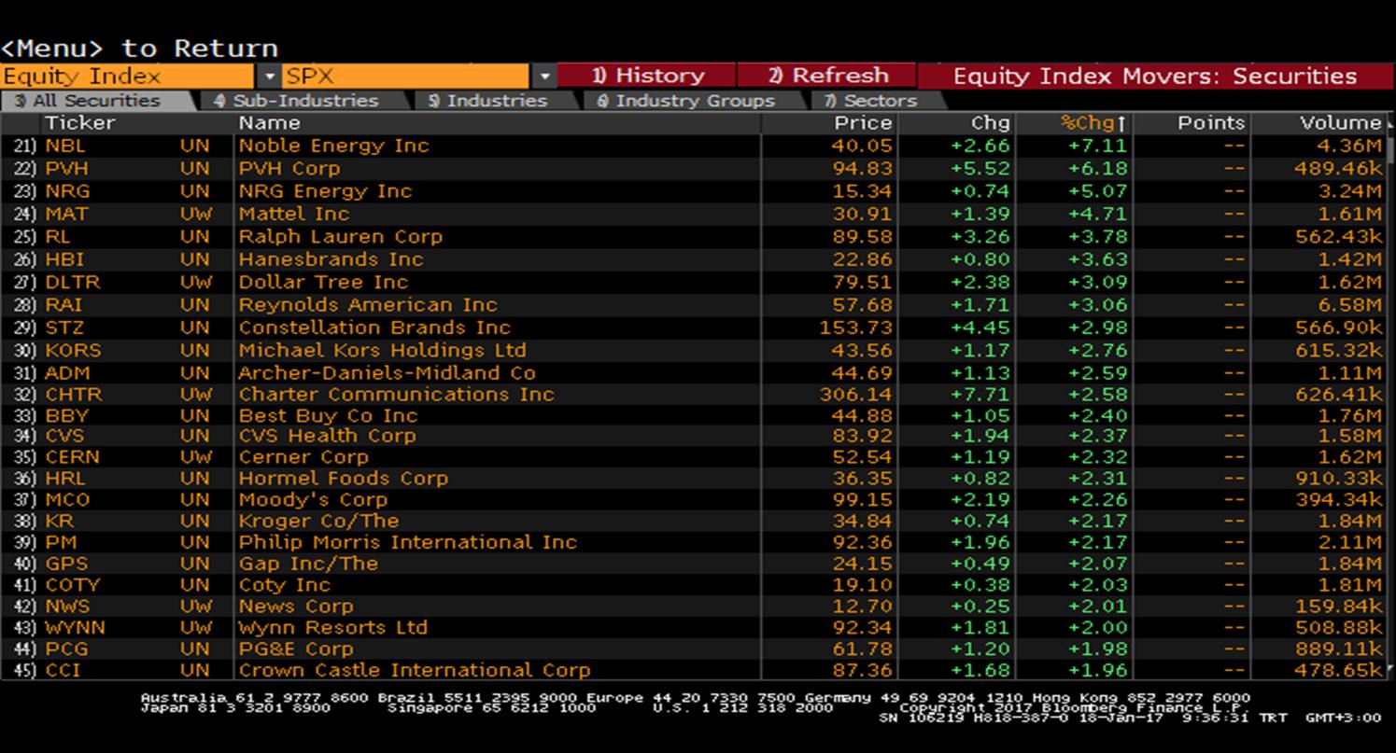The height and width of the screenshot is (753, 1396).
Task: Select Reynolds American Inc name
Action: point(368,305)
